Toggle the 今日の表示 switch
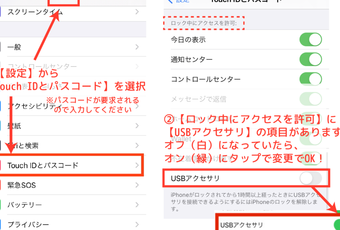Viewport: 340px width, 230px height. pos(310,39)
